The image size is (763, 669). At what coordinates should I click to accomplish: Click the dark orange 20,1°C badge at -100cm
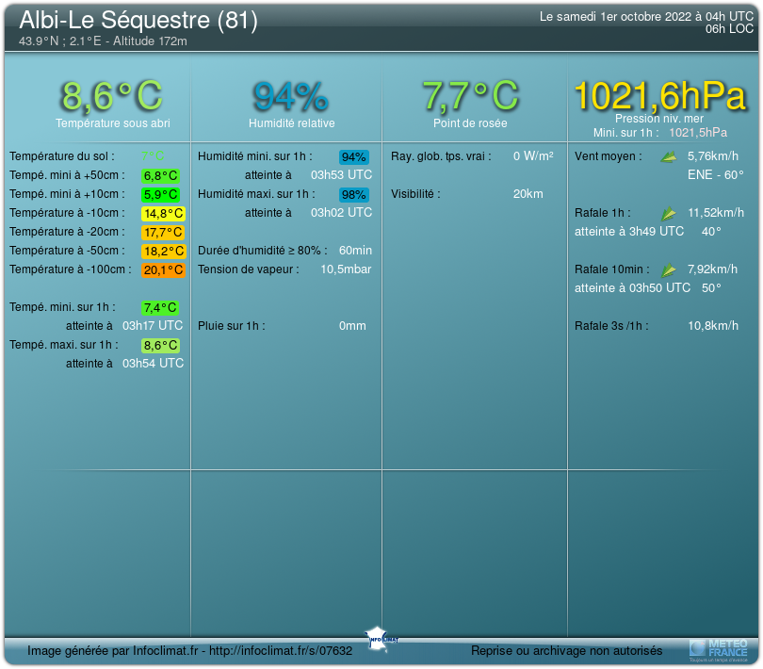tap(162, 269)
